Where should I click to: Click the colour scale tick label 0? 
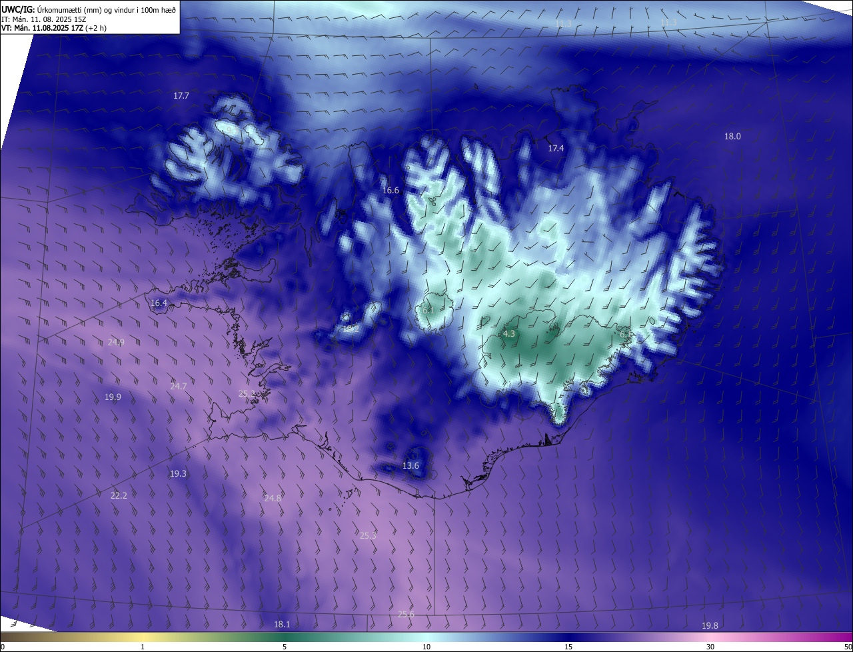[3, 647]
